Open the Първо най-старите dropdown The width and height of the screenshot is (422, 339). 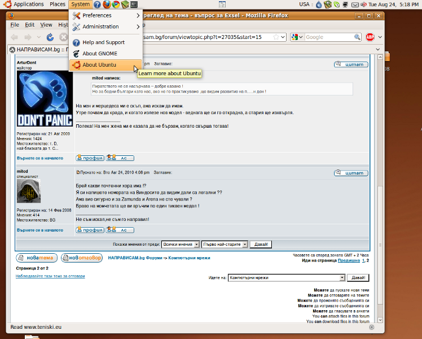point(225,245)
